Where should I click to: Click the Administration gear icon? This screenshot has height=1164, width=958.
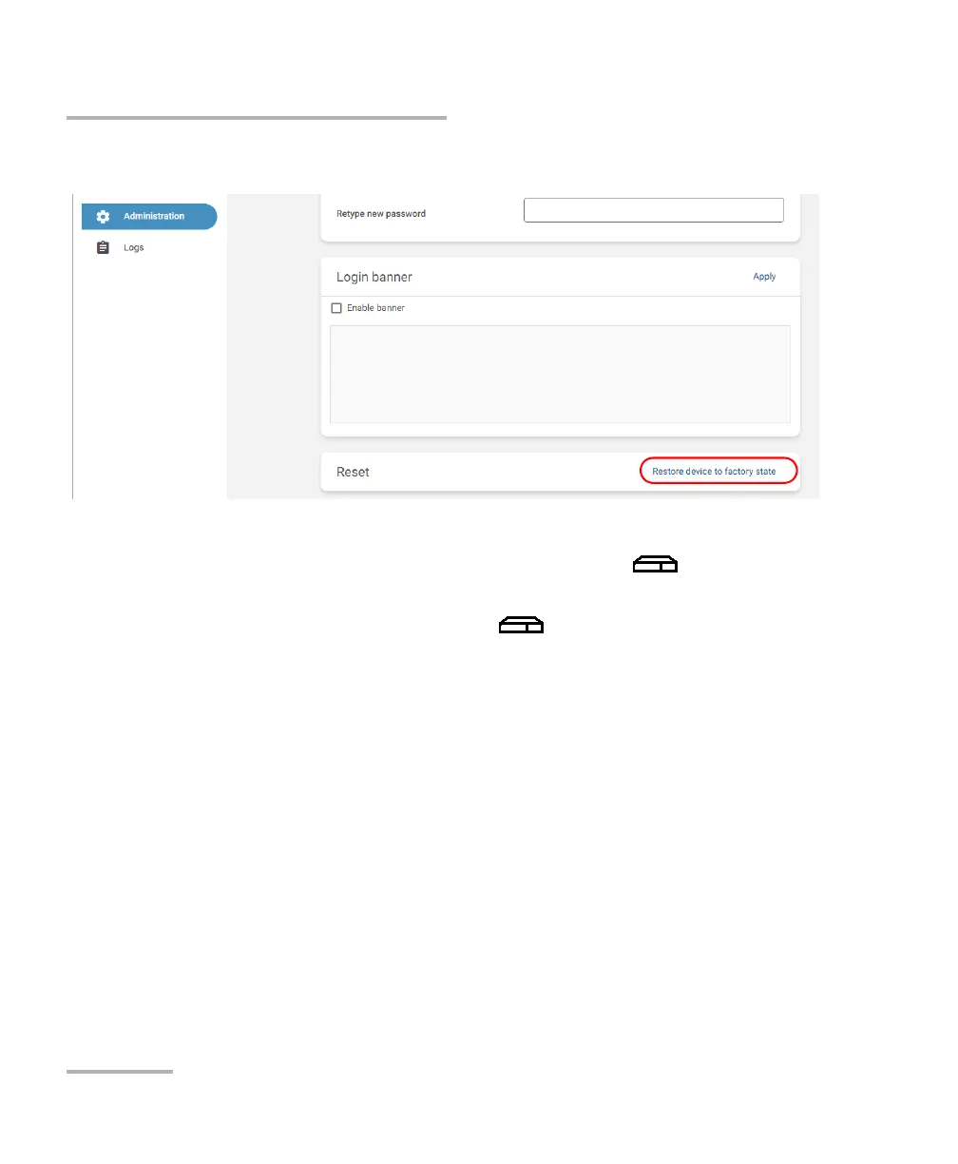[103, 217]
